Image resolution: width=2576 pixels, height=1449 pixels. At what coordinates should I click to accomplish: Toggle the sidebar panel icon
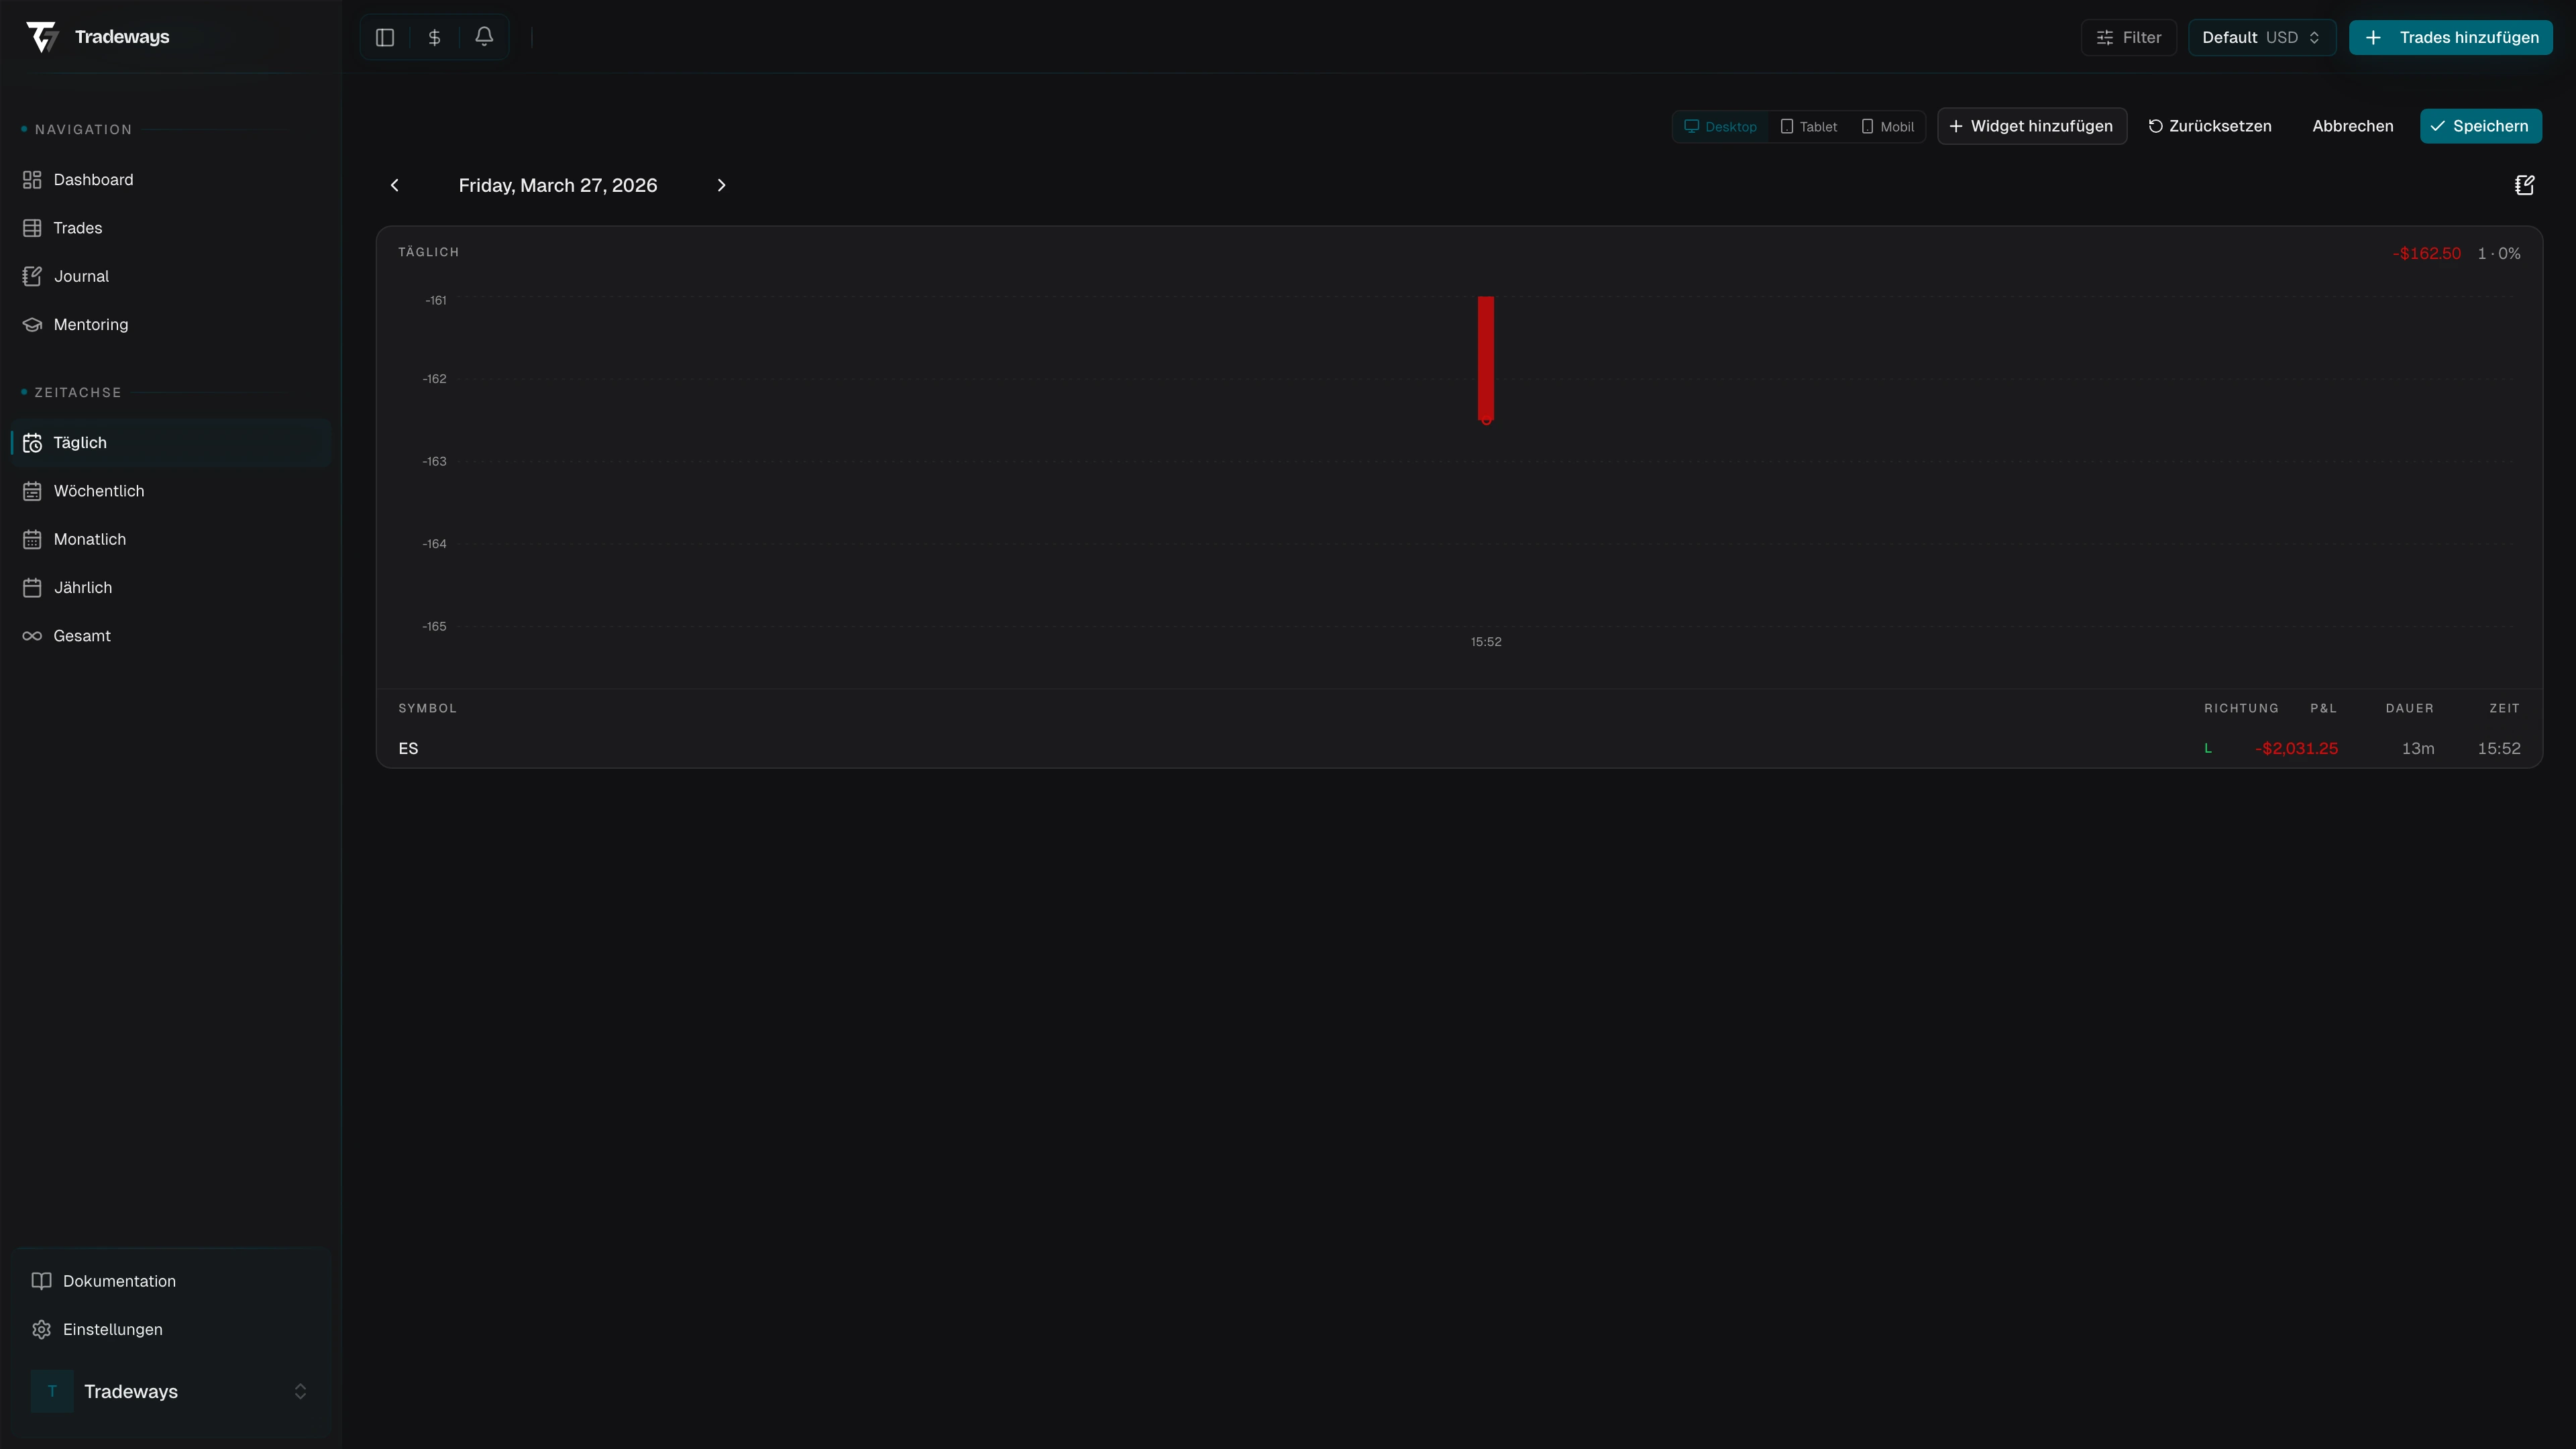click(385, 37)
